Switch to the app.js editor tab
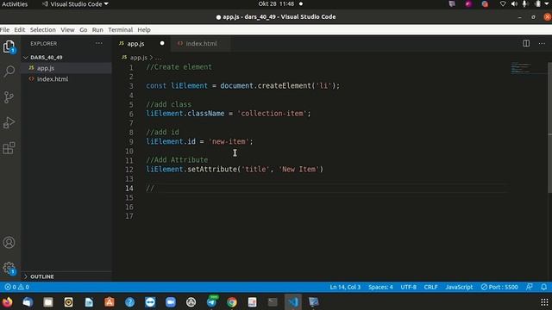The height and width of the screenshot is (310, 552). click(x=136, y=44)
